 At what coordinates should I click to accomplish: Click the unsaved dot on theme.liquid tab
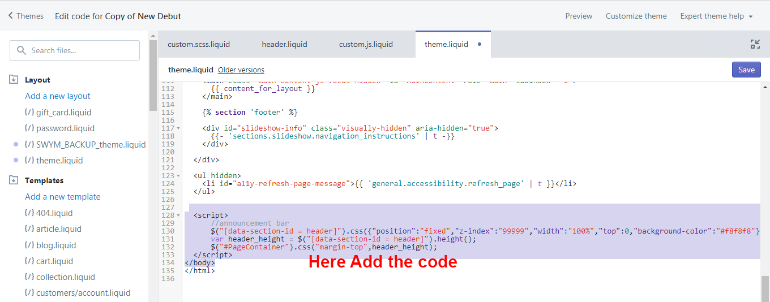[480, 44]
